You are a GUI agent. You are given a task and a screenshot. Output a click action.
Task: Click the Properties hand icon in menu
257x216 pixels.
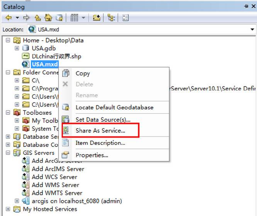click(x=65, y=155)
